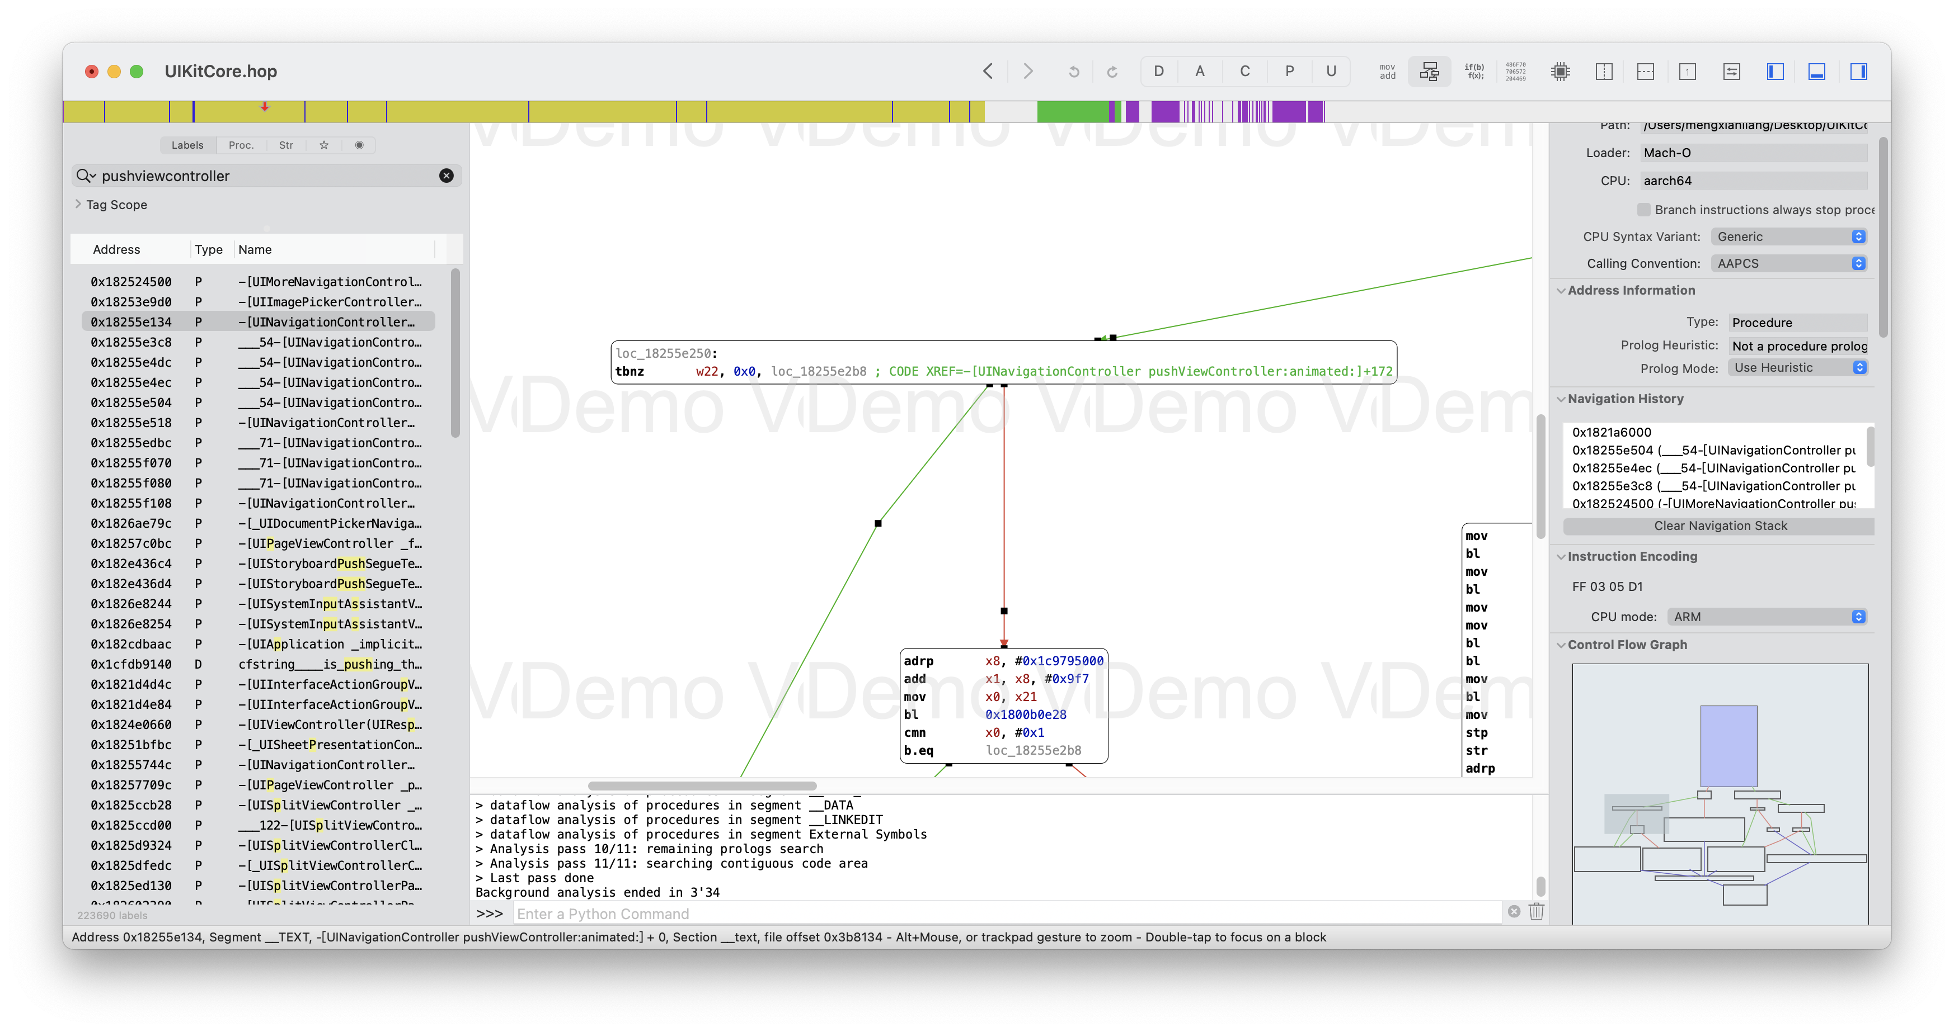
Task: Toggle the bottom console panel
Action: 1817,71
